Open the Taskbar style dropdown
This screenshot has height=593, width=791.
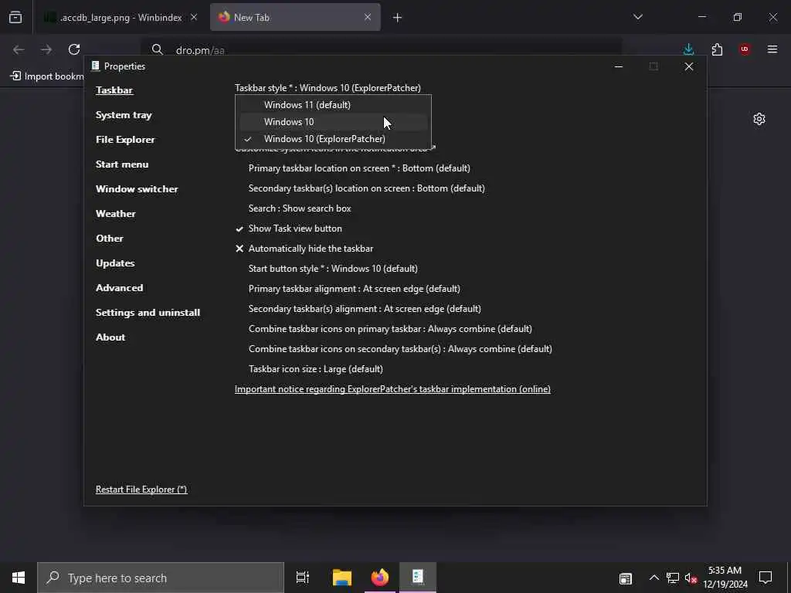[328, 88]
